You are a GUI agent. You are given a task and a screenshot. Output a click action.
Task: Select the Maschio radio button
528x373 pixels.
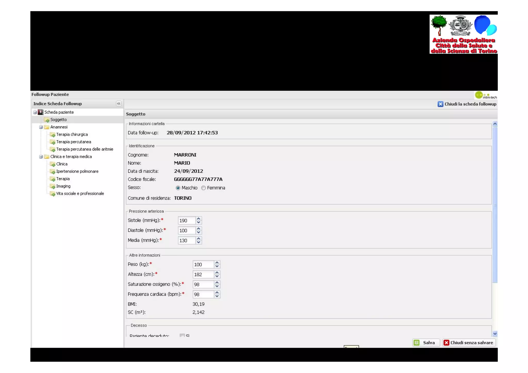pos(178,188)
